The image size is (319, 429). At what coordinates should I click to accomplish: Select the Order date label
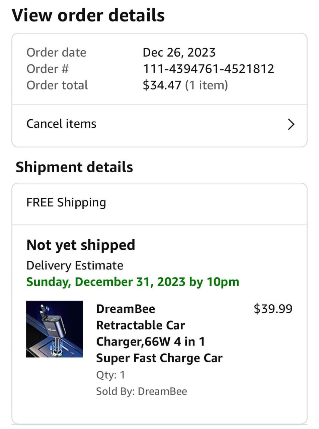tap(56, 52)
